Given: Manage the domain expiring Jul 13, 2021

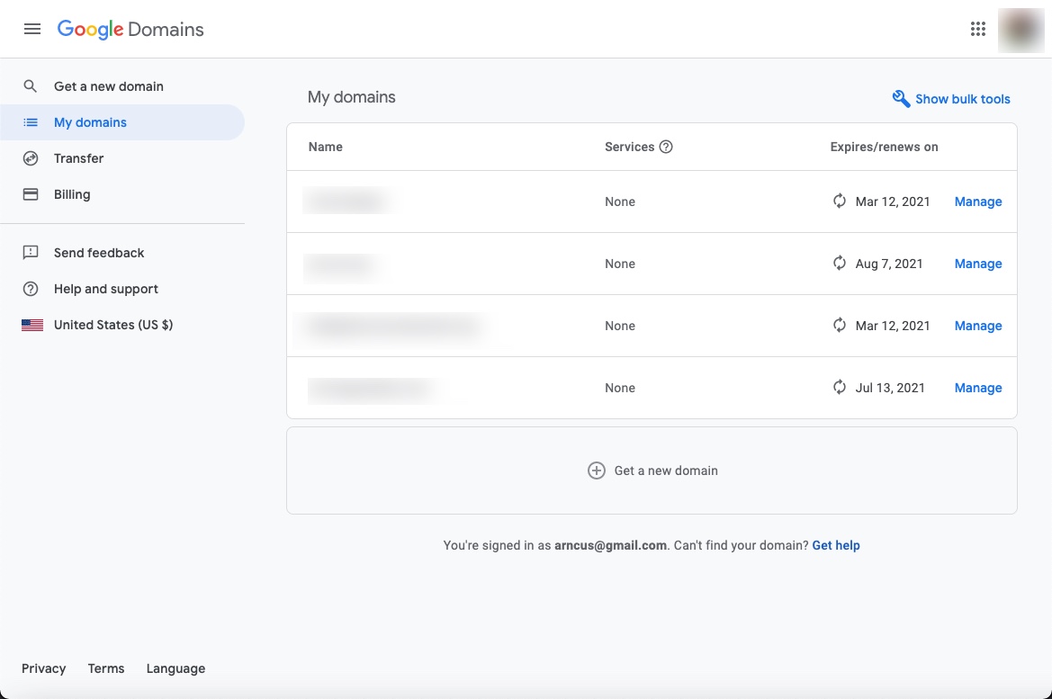Looking at the screenshot, I should [978, 388].
